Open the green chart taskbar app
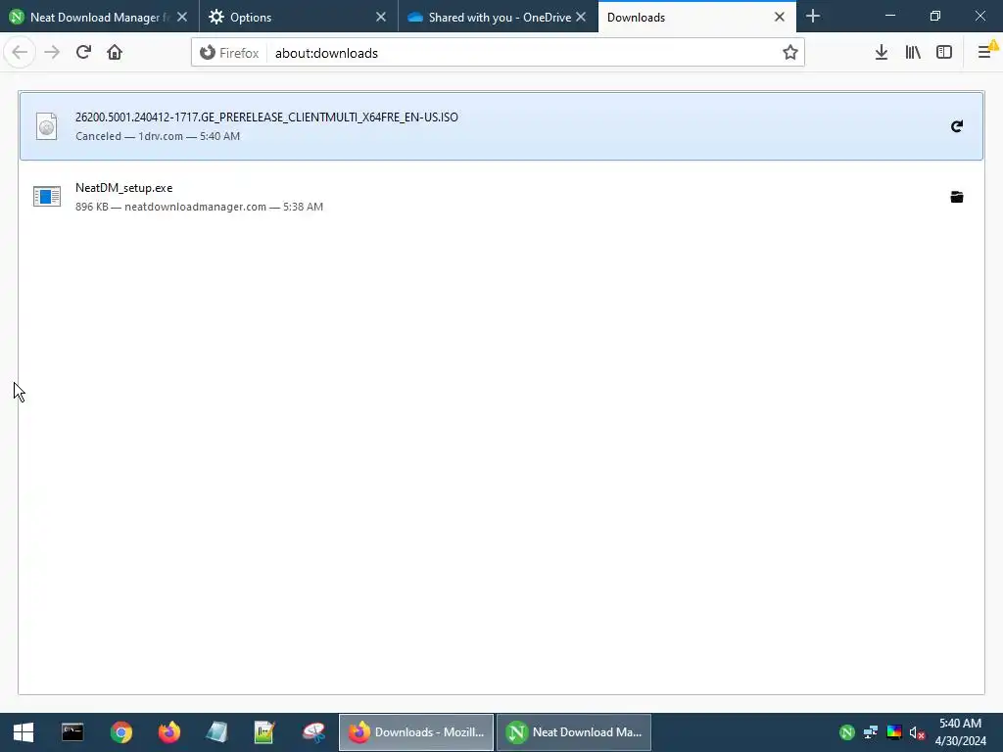 (x=264, y=732)
